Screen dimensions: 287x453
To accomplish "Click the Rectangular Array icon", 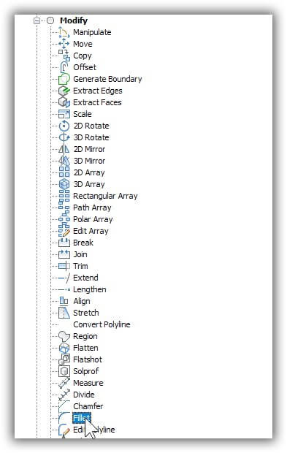I will (64, 196).
